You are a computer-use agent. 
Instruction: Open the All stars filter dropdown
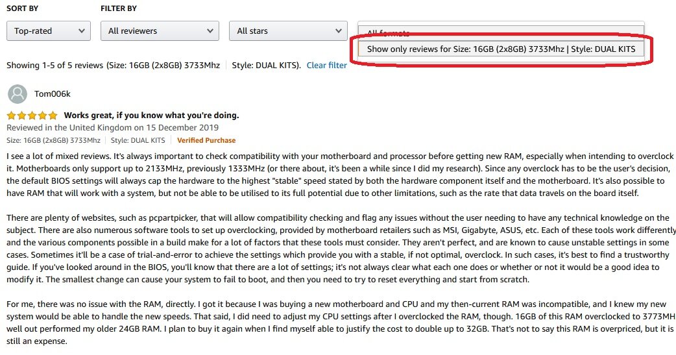288,31
